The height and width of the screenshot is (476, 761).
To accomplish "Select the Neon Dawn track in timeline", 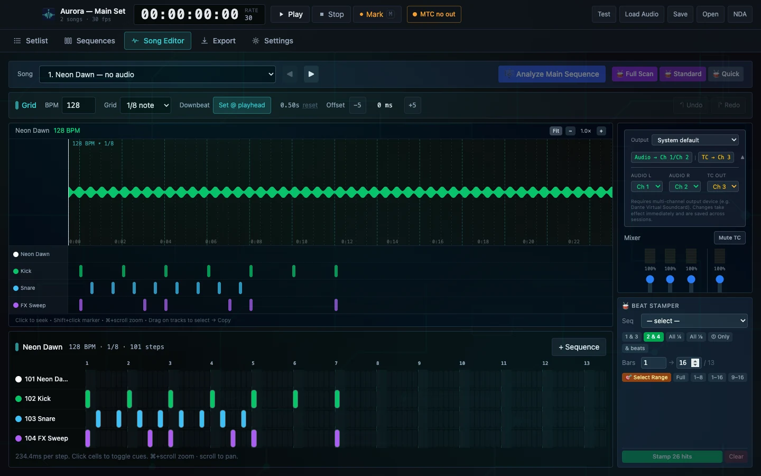I will [39, 254].
